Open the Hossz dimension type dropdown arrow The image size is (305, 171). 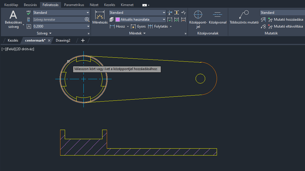tap(128, 26)
